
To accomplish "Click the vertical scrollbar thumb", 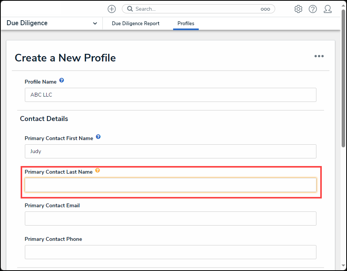I will point(343,79).
